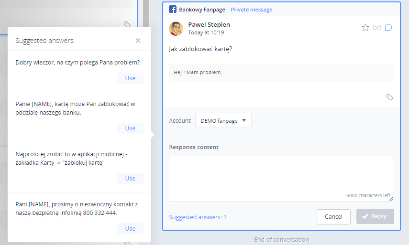Mark the message with the star icon

[365, 28]
